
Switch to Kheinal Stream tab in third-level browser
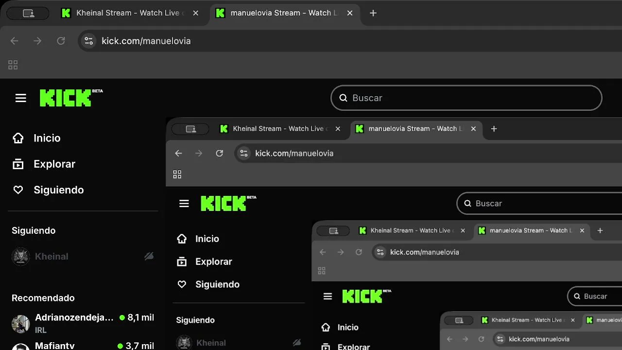tap(413, 230)
